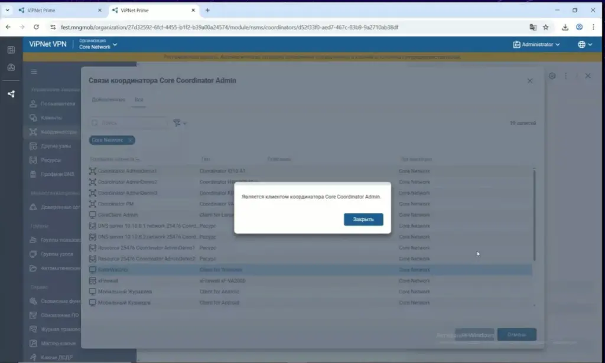605x363 pixels.
Task: Click the Поиск search field
Action: point(128,123)
